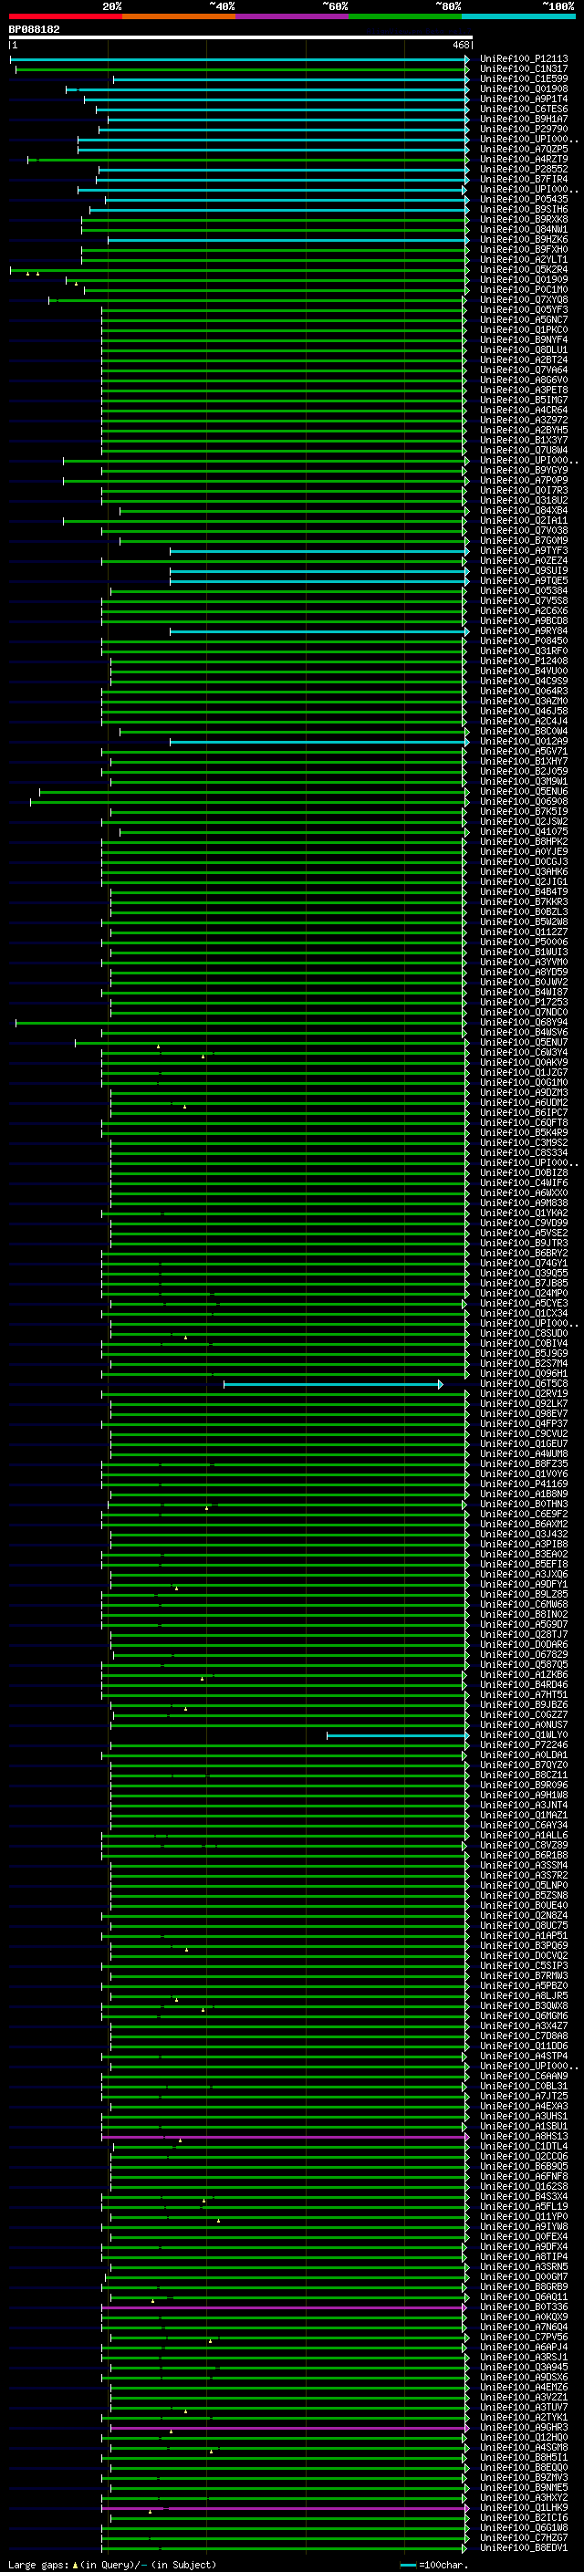Select the UniRef100_Q05384 label
Image resolution: width=584 pixels, height=2572 pixels.
click(x=523, y=590)
